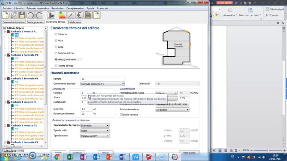Click the Nombre text field
The height and width of the screenshot is (161, 287).
tap(102, 79)
